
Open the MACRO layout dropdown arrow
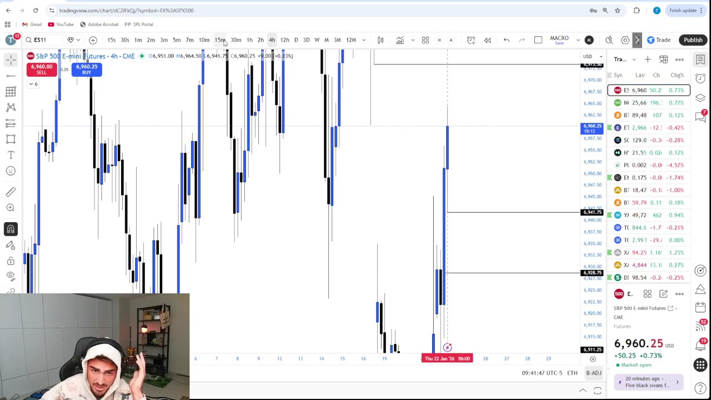click(578, 40)
